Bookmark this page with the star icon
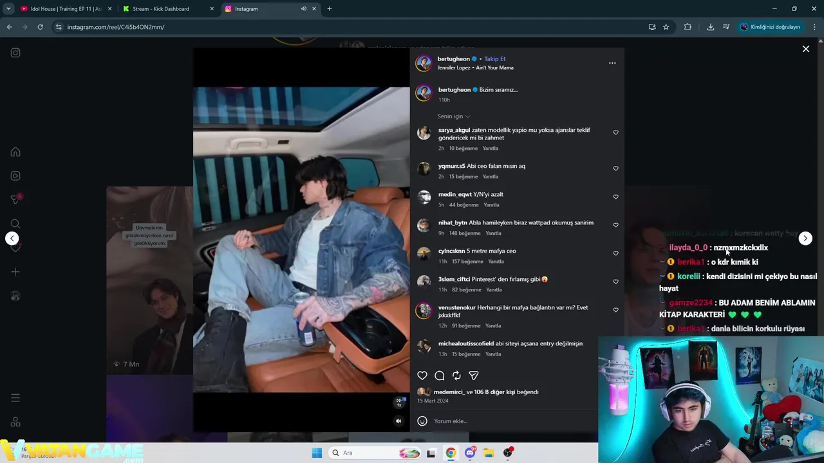Image resolution: width=824 pixels, height=463 pixels. (666, 27)
